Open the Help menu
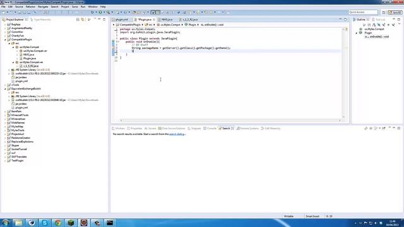Viewport: 404px width, 227px height. (103, 7)
